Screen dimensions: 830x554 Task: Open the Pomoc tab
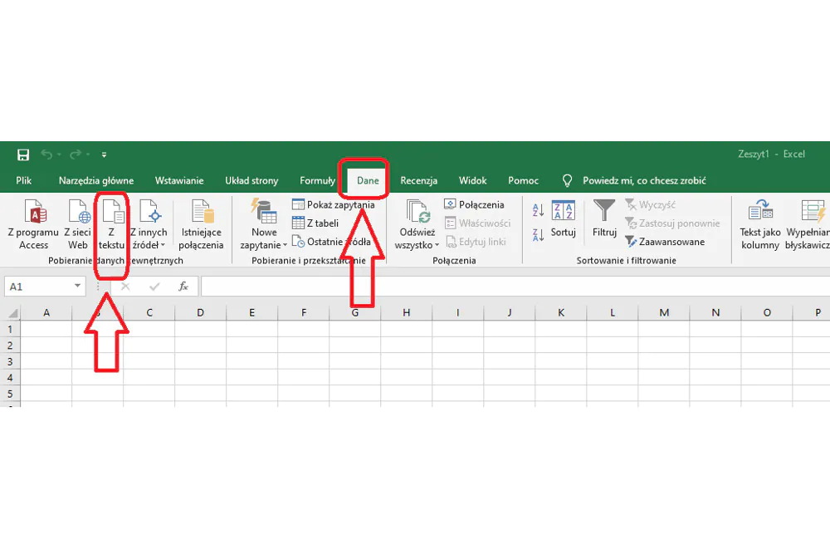(523, 180)
